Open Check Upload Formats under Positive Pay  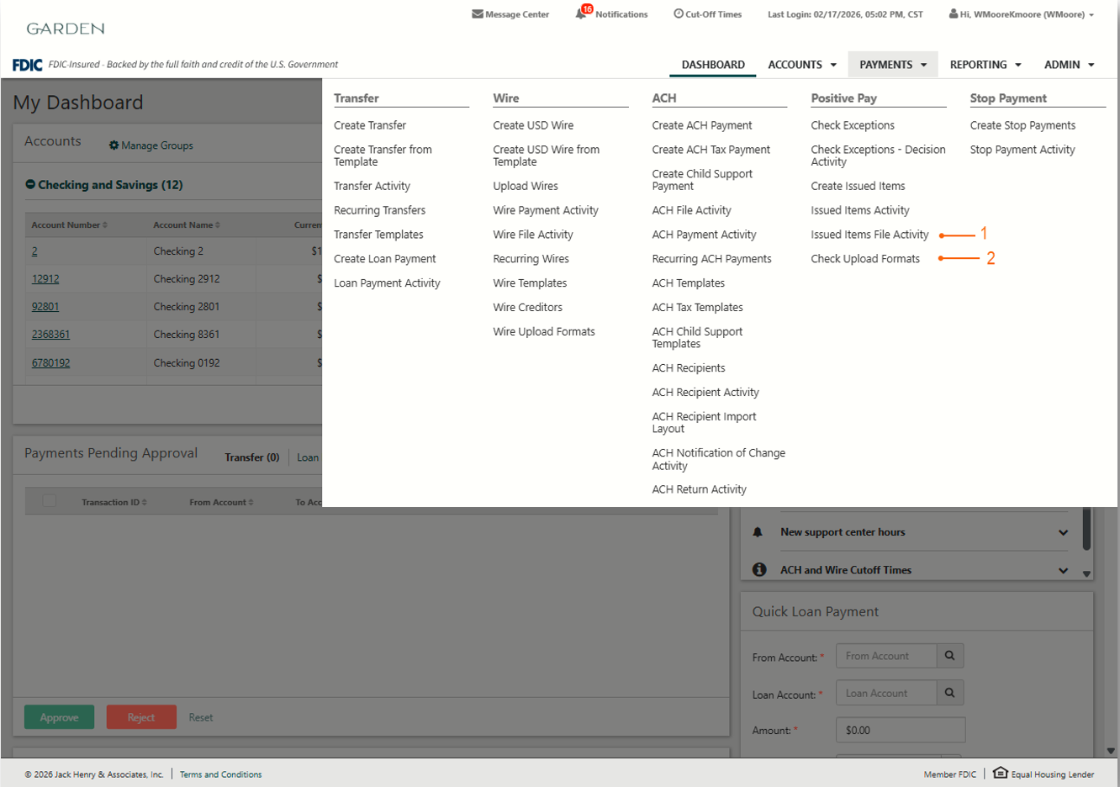(864, 259)
